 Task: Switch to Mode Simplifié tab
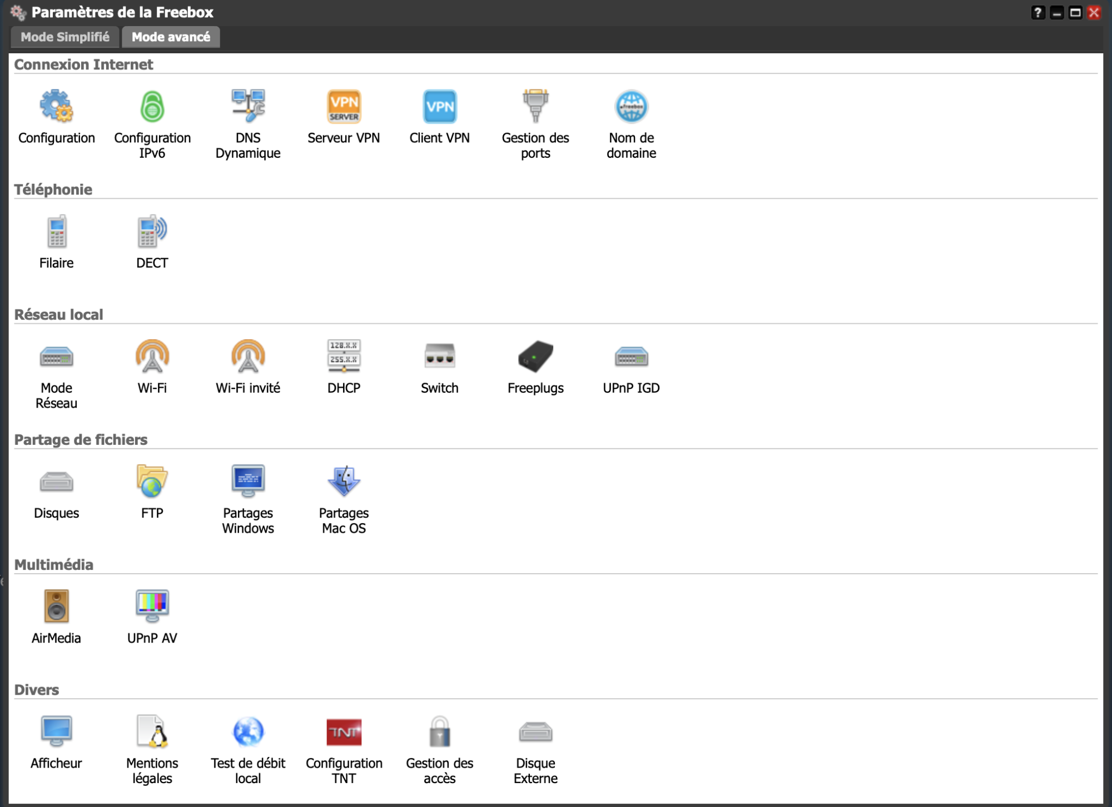point(65,37)
